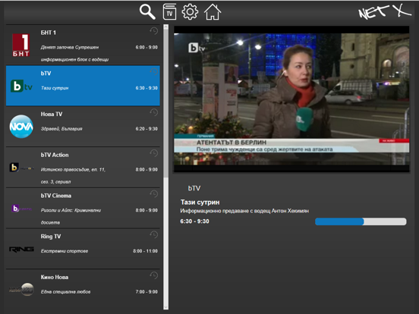Open catch-up history for Кино Нова
419x314 pixels.
click(x=153, y=275)
